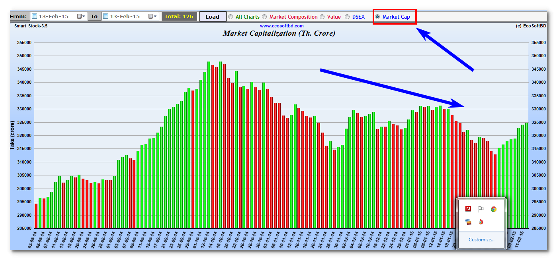Click the Total: 126 count label
Screen dimensions: 557x260
[x=179, y=17]
